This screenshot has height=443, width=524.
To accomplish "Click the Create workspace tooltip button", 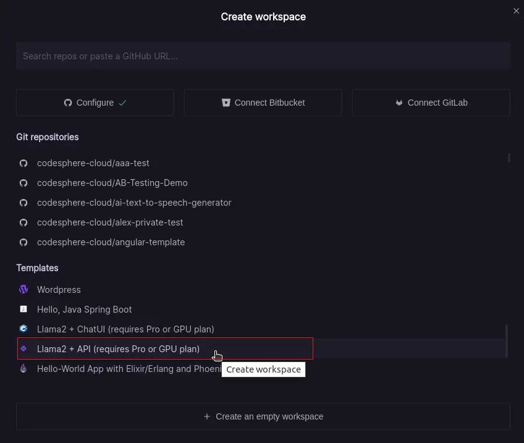I will (x=263, y=369).
